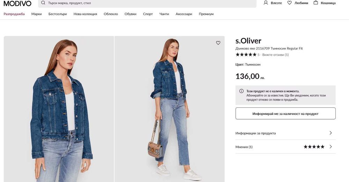Open favorites via the heart icon in the header

pos(289,3)
